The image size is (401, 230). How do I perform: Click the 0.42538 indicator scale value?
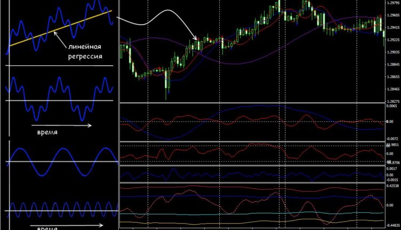pyautogui.click(x=393, y=186)
